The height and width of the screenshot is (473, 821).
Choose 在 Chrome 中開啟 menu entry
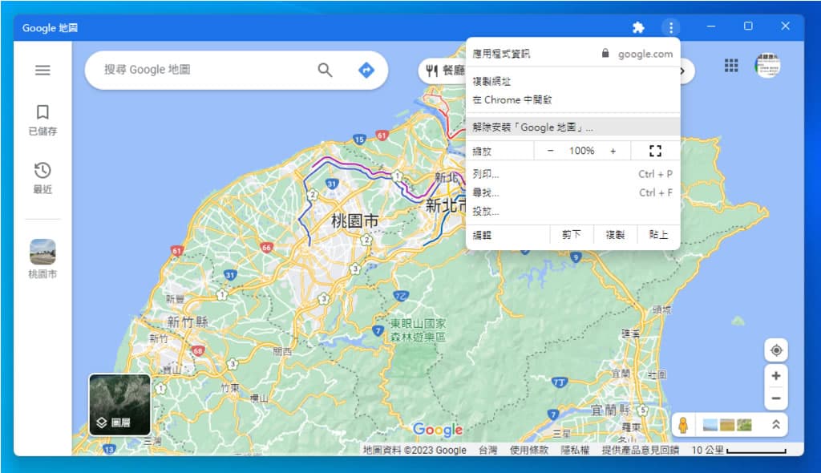tap(572, 99)
